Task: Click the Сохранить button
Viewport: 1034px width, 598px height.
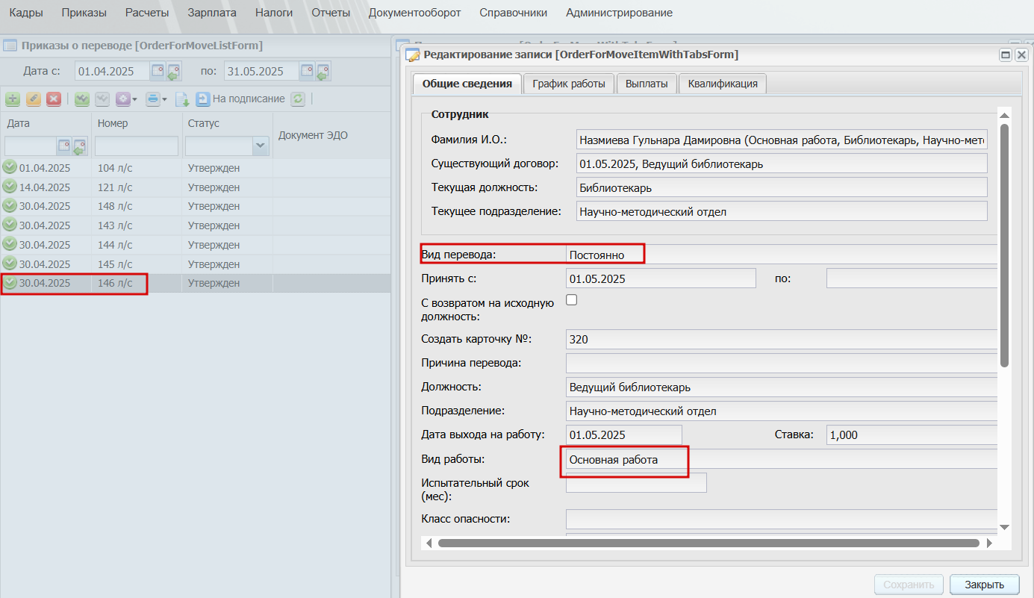Action: coord(909,585)
